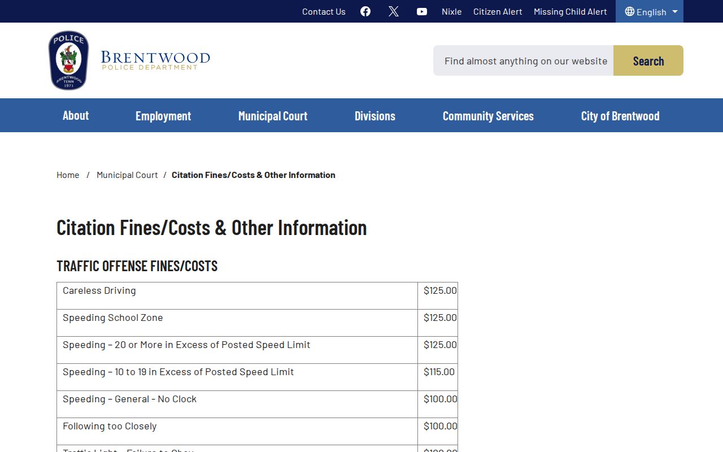Click the Brentwood Police badge logo

(69, 60)
